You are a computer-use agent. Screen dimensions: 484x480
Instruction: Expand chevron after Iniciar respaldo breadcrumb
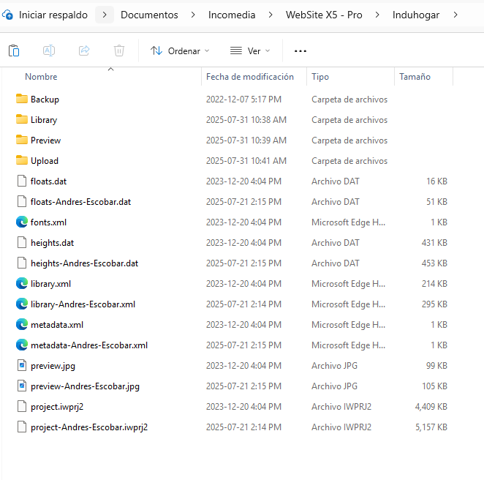coord(105,15)
